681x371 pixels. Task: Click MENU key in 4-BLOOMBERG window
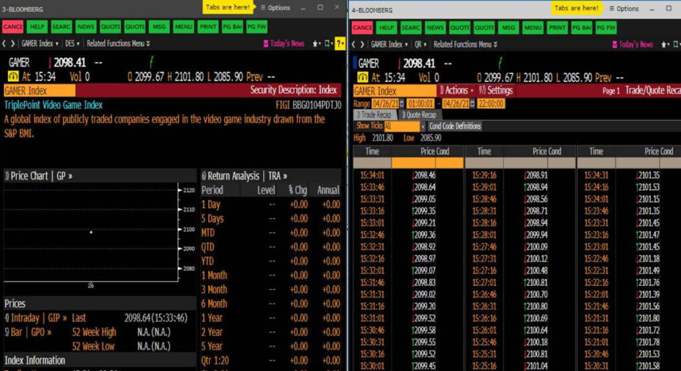pos(533,28)
